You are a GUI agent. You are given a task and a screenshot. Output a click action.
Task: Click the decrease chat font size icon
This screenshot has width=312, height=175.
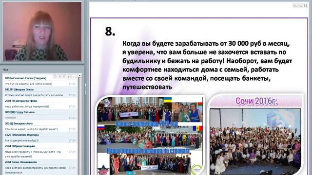coord(74,77)
